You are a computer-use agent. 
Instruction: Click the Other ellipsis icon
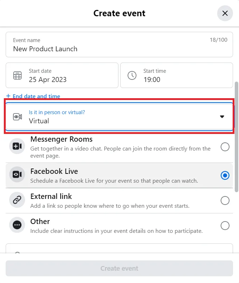pyautogui.click(x=17, y=225)
